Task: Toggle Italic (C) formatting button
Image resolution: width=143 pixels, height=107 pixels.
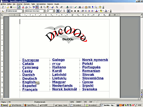Action: [x=61, y=11]
